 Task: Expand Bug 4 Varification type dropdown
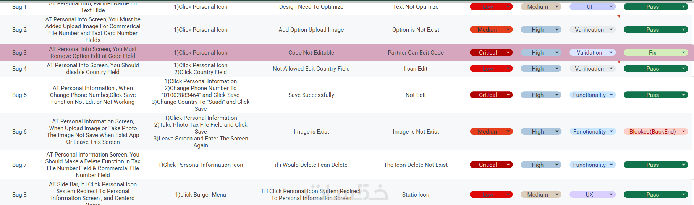coord(611,69)
